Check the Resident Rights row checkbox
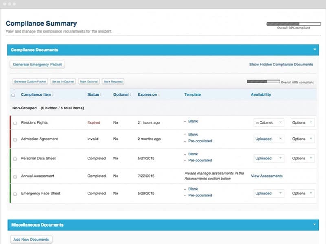 click(15, 122)
